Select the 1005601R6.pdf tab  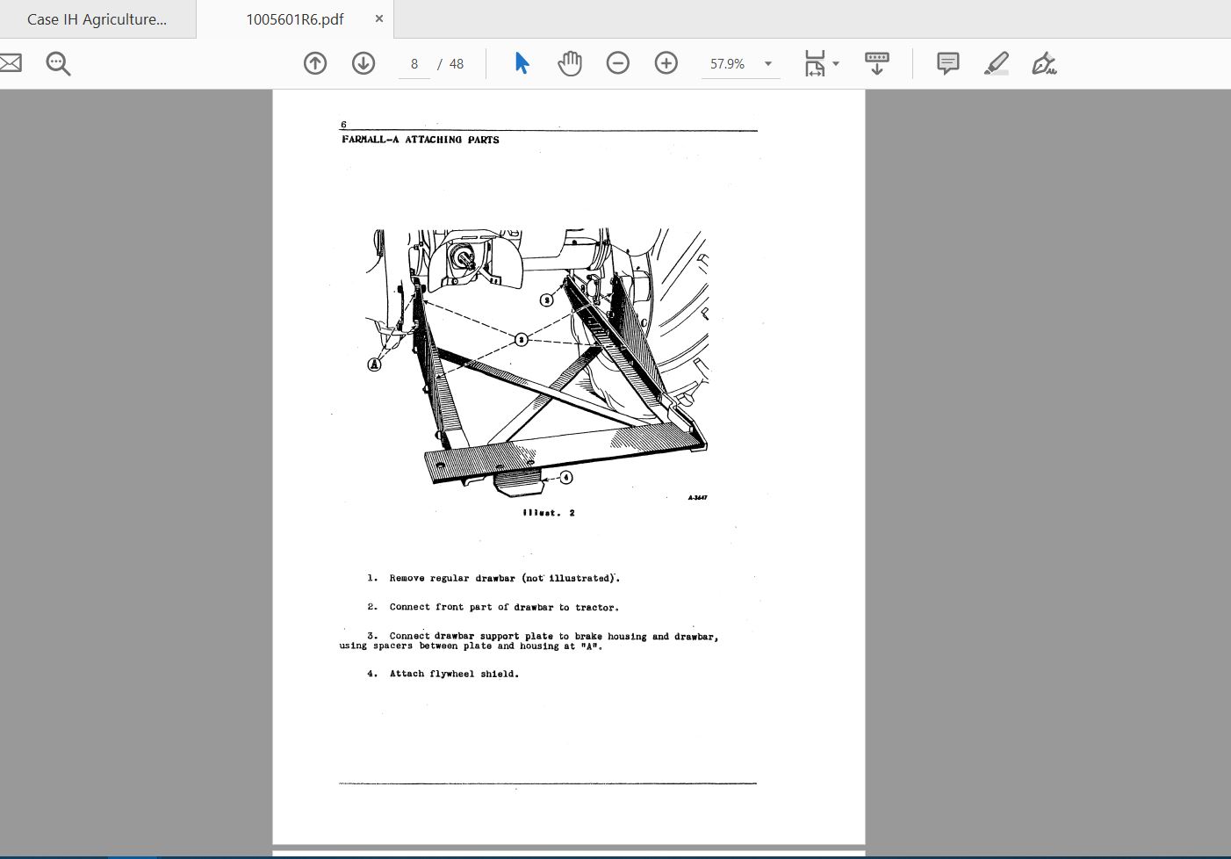pyautogui.click(x=295, y=19)
